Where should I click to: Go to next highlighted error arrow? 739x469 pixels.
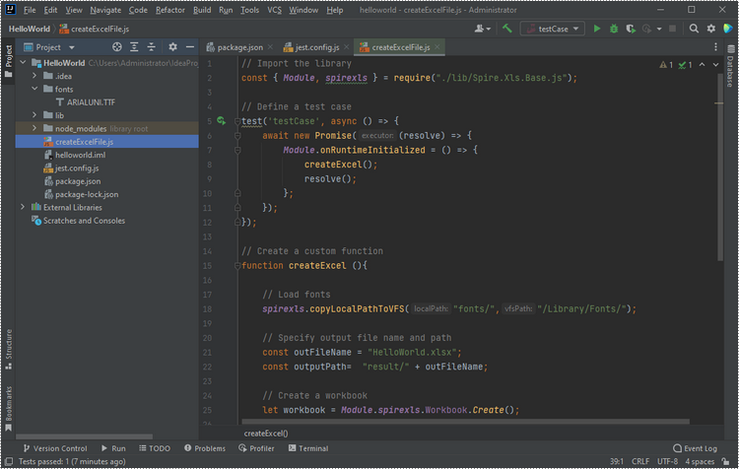[715, 65]
